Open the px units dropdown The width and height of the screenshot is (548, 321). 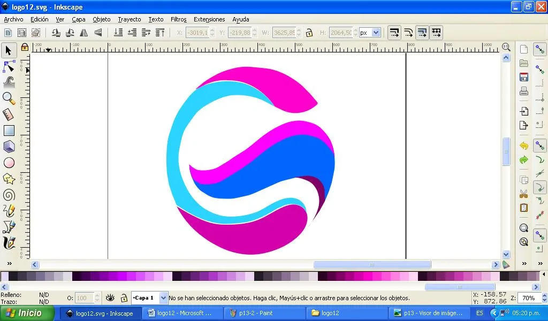[x=376, y=33]
